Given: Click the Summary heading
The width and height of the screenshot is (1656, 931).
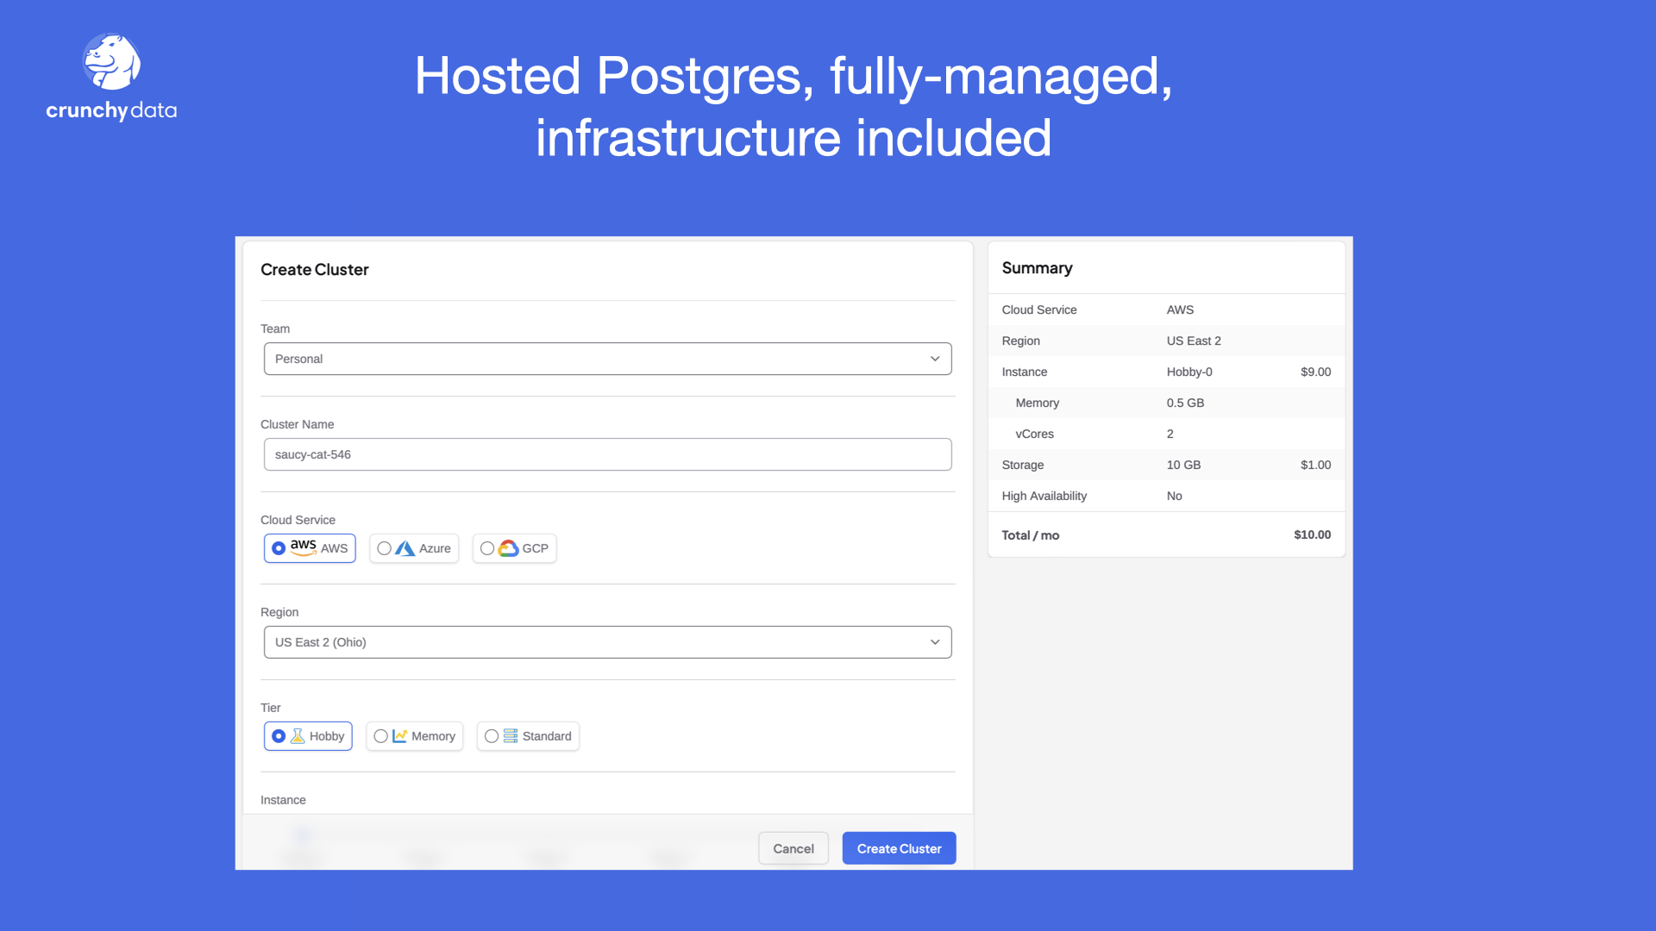Looking at the screenshot, I should pyautogui.click(x=1037, y=268).
